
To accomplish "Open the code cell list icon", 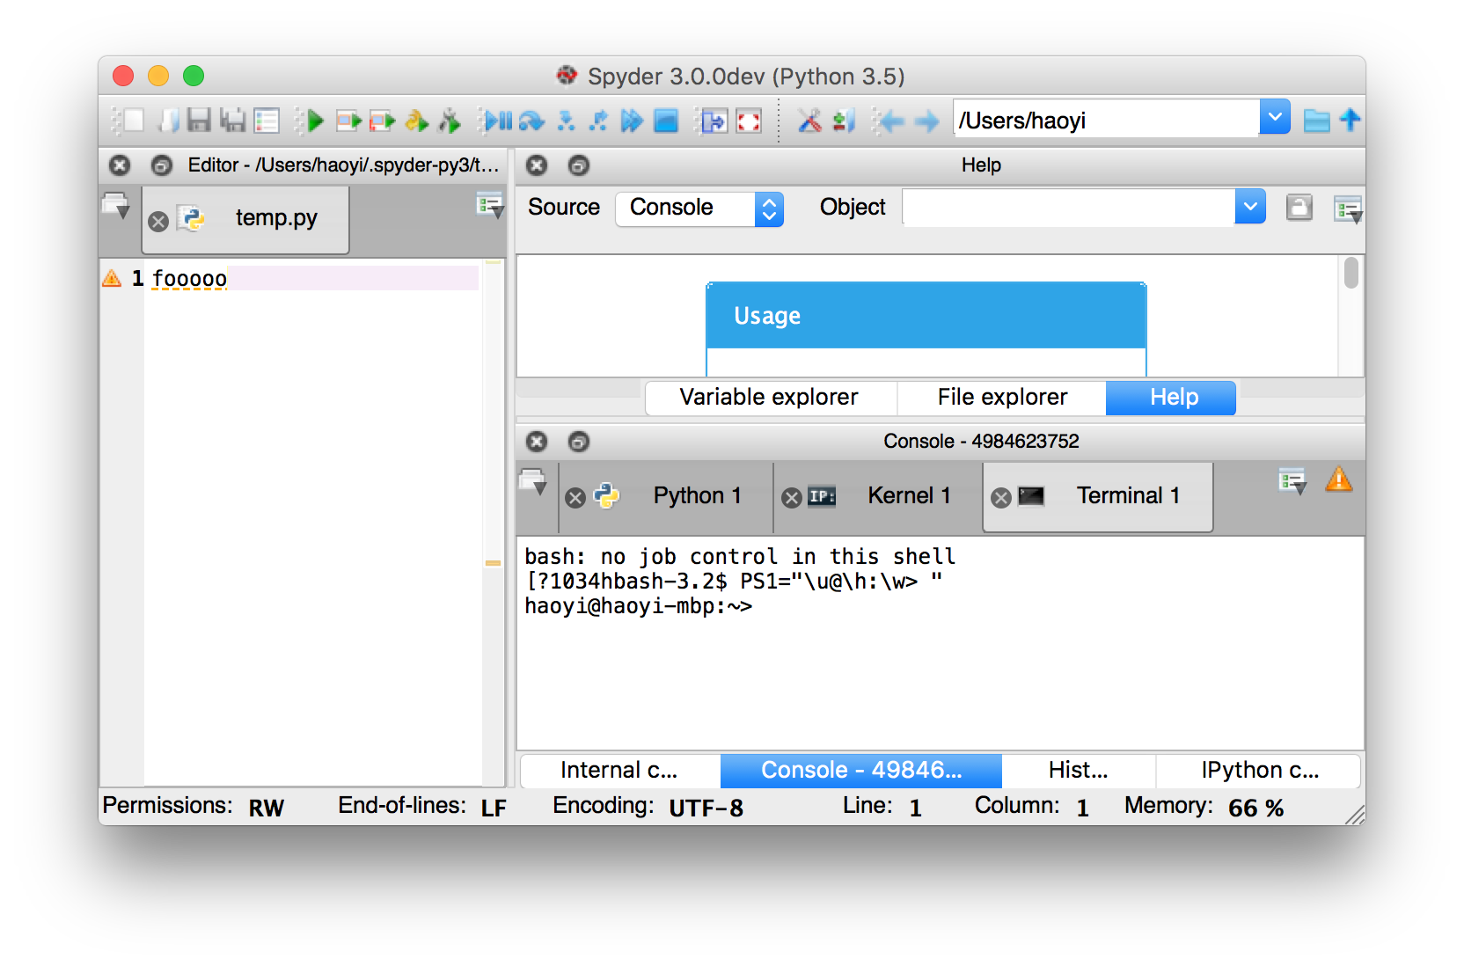I will [267, 121].
